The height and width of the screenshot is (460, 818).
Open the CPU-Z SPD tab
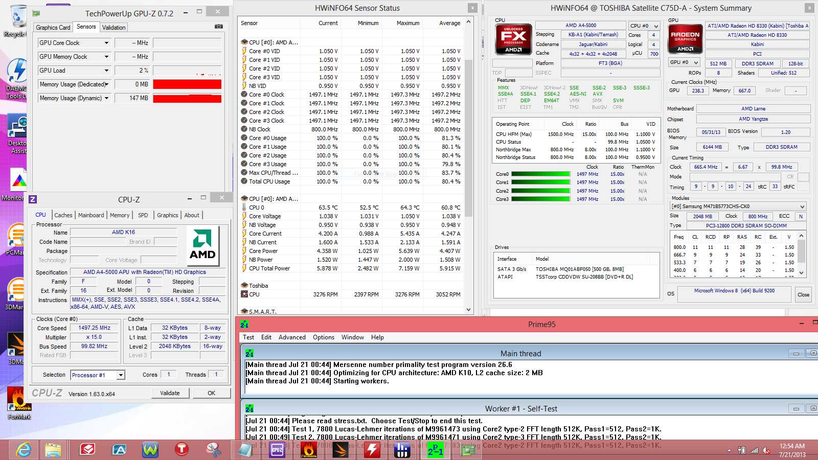[143, 215]
